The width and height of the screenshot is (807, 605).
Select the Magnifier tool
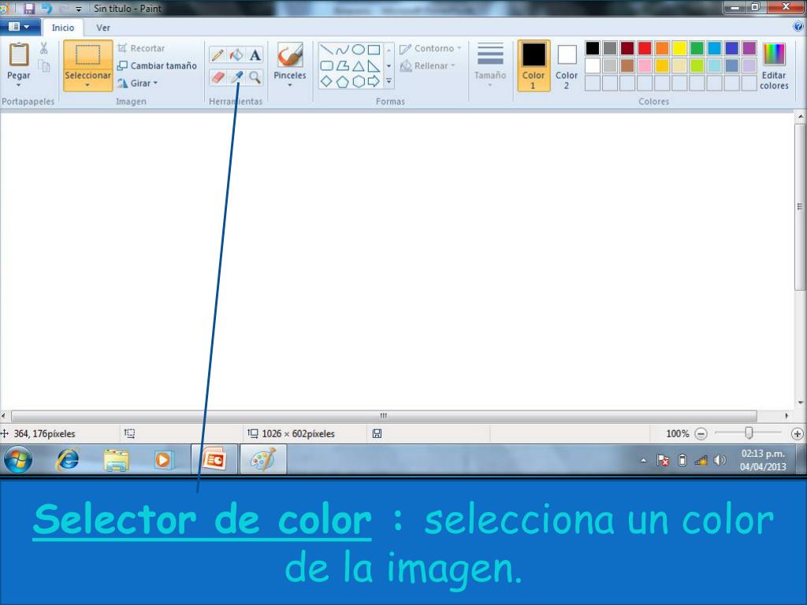(255, 77)
